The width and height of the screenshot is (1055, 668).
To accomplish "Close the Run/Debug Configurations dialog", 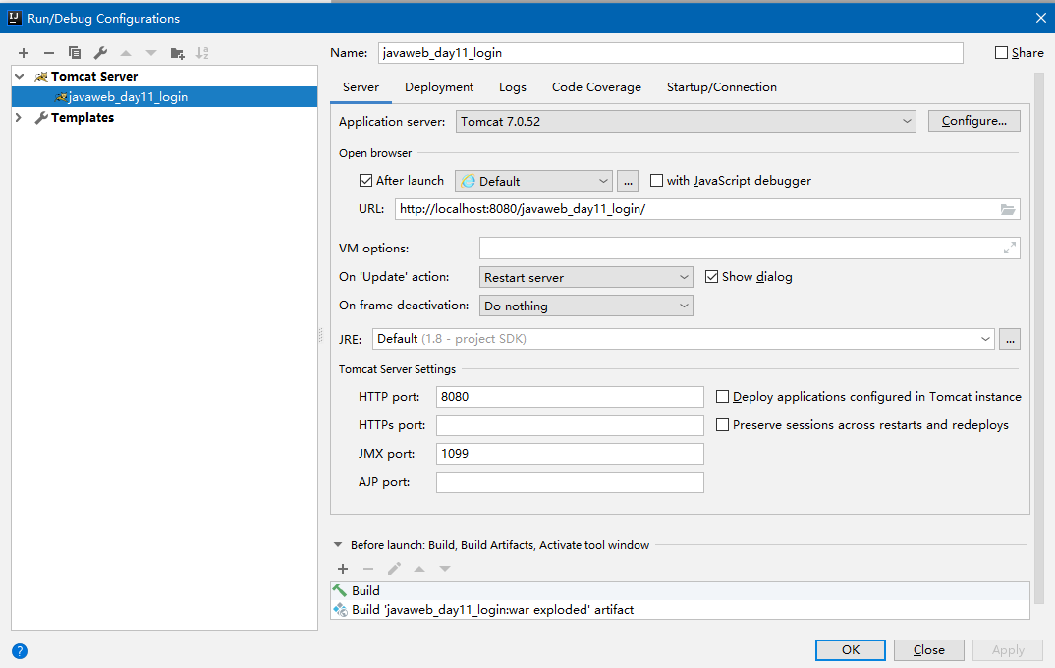I will (1041, 18).
